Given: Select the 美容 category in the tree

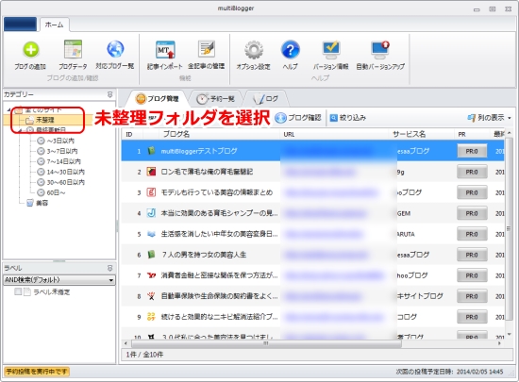Looking at the screenshot, I should (x=38, y=203).
